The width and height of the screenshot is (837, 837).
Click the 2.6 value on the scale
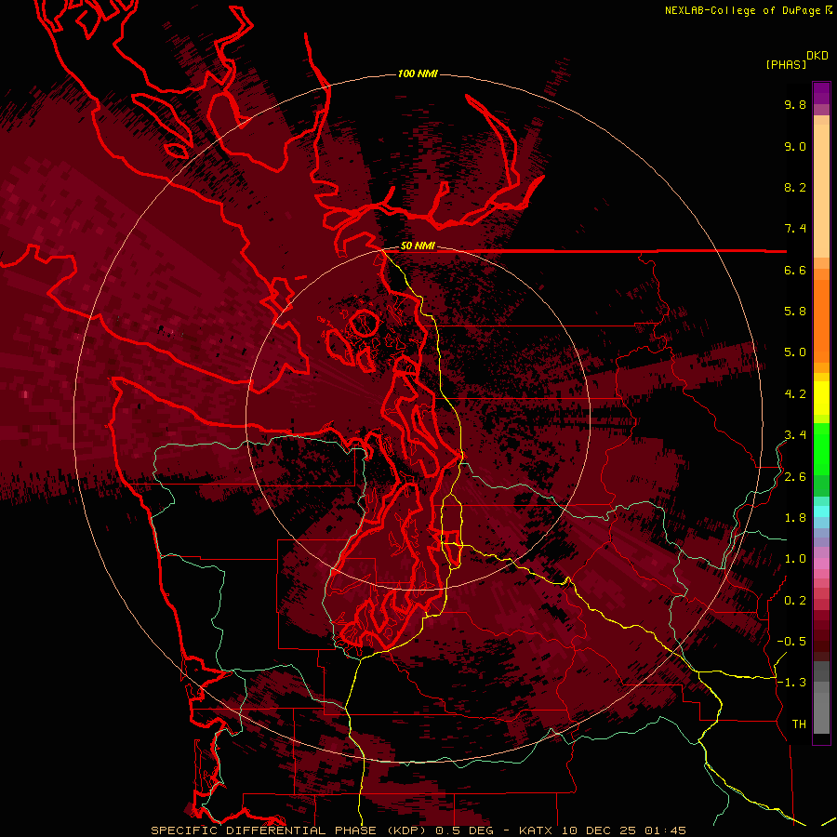pos(795,477)
